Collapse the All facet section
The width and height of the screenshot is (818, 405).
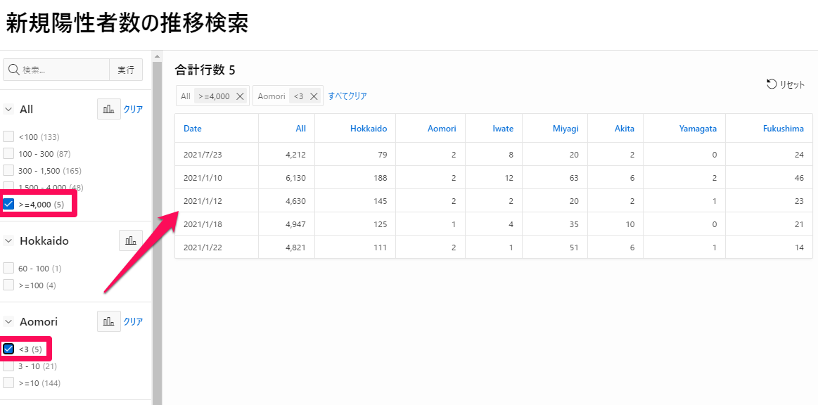coord(8,110)
